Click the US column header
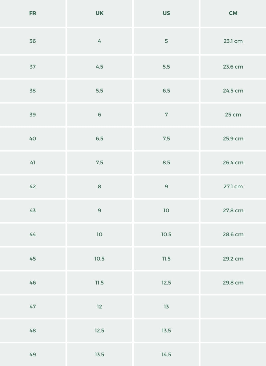 [166, 13]
